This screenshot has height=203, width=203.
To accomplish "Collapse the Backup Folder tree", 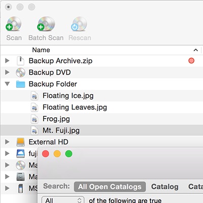I will (7, 84).
